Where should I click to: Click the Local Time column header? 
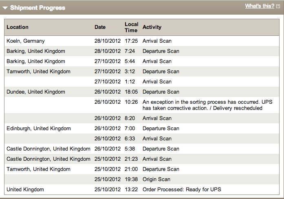(x=132, y=27)
